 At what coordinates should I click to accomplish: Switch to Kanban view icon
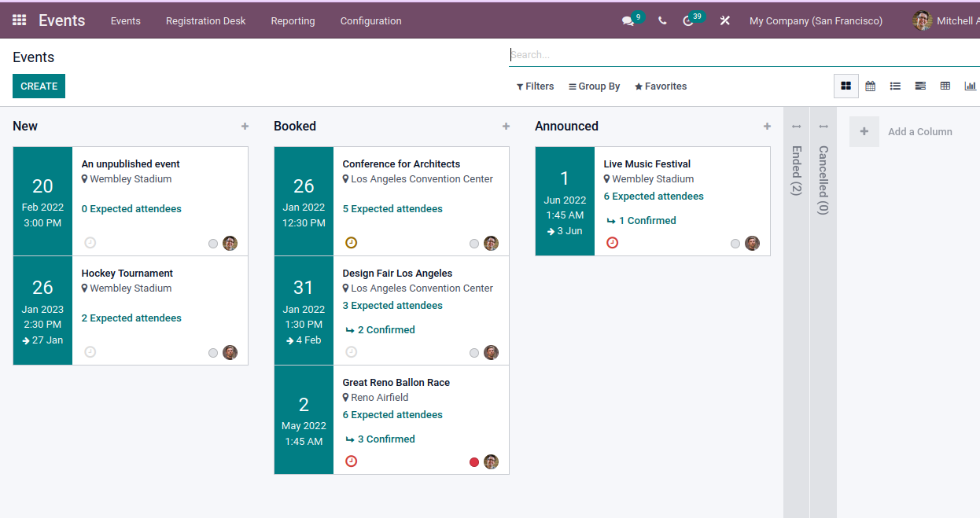(846, 86)
